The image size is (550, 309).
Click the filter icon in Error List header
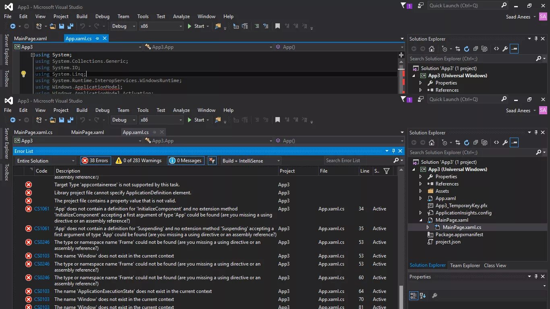387,171
